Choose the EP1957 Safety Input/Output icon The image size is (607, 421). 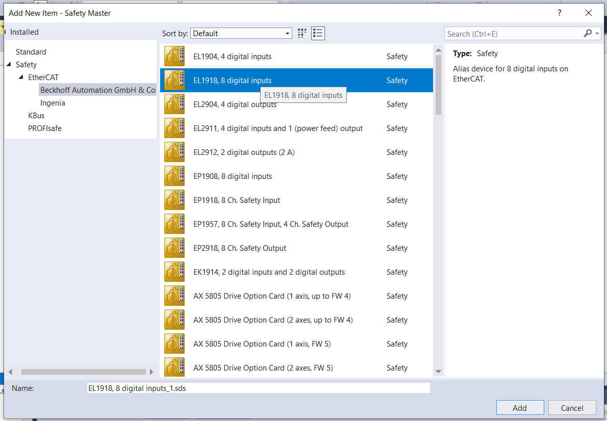click(174, 224)
